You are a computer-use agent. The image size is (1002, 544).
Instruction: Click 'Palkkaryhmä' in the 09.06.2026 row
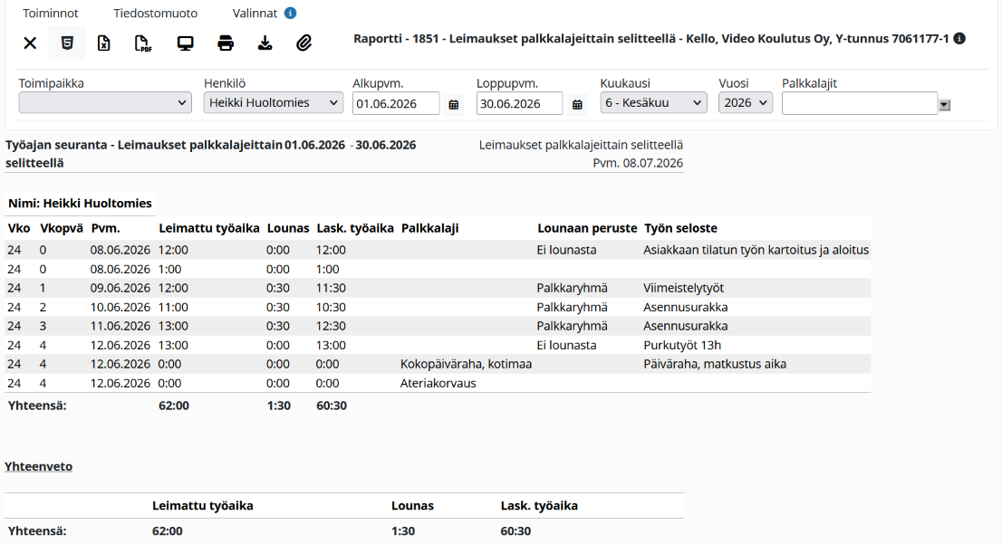(x=572, y=288)
